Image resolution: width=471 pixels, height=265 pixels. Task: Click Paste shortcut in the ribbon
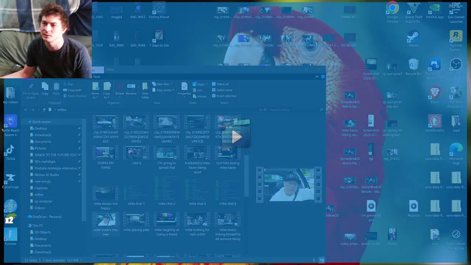(x=74, y=96)
